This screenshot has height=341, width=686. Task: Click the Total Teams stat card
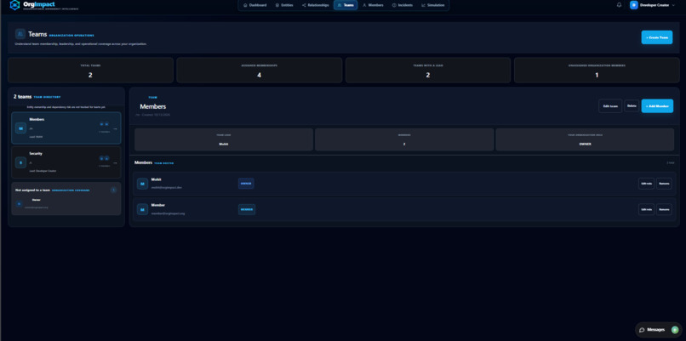pyautogui.click(x=90, y=70)
